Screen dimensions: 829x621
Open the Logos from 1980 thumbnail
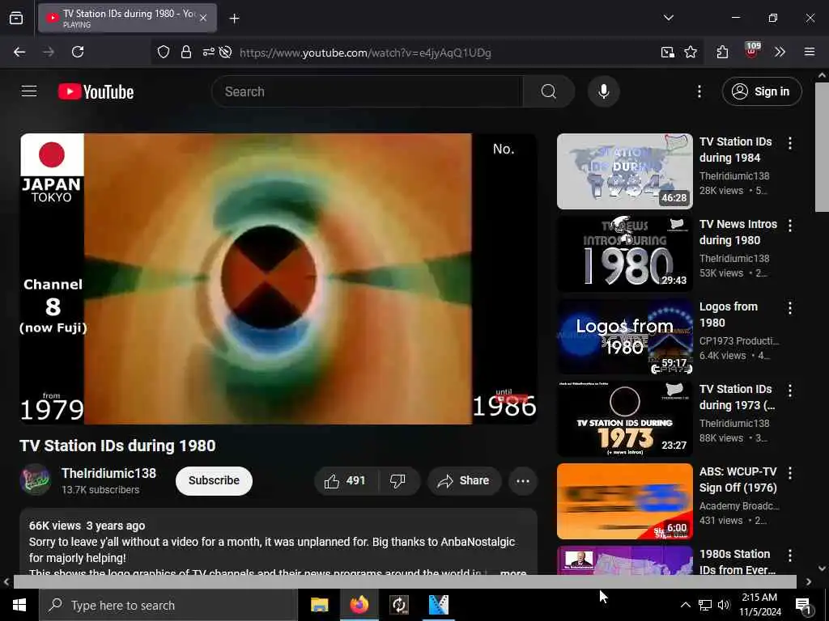pyautogui.click(x=624, y=336)
